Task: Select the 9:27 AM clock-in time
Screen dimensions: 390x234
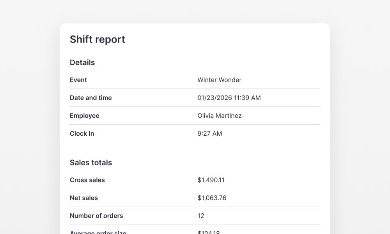Action: (x=210, y=133)
